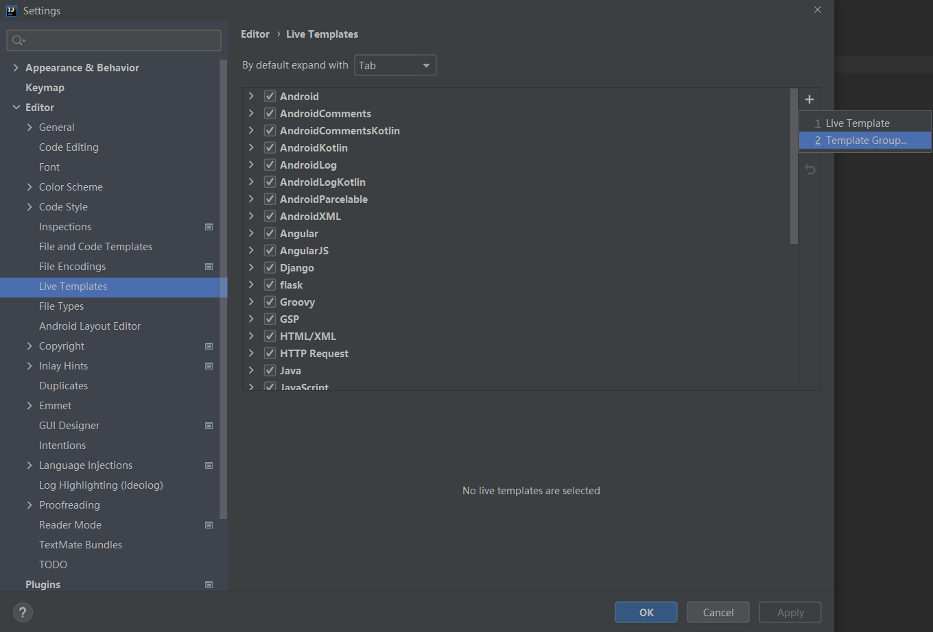Disable the Angular template group
The width and height of the screenshot is (933, 632).
(270, 234)
